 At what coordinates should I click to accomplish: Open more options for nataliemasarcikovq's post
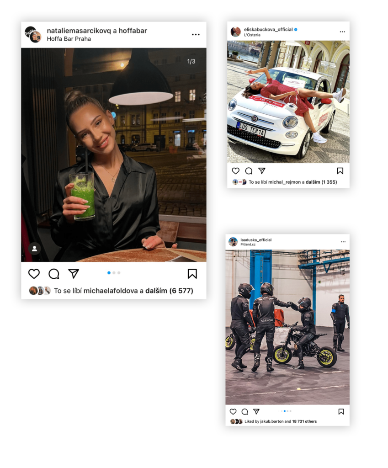coord(196,35)
